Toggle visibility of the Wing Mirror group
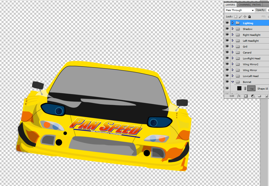This screenshot has width=269, height=186. pos(227,70)
